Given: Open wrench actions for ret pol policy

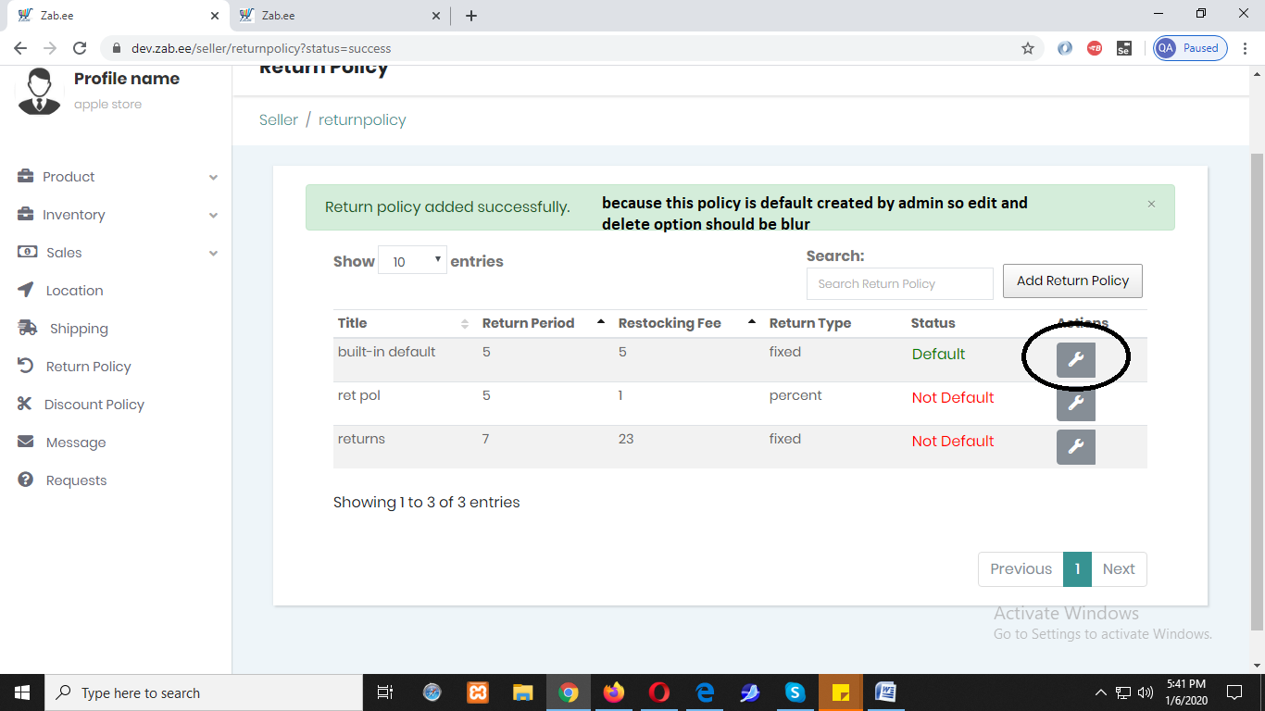Looking at the screenshot, I should tap(1075, 403).
